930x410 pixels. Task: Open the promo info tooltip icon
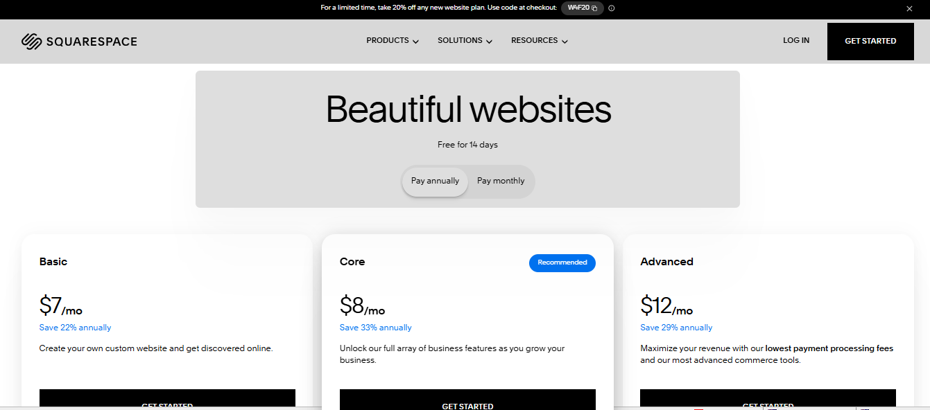coord(611,8)
